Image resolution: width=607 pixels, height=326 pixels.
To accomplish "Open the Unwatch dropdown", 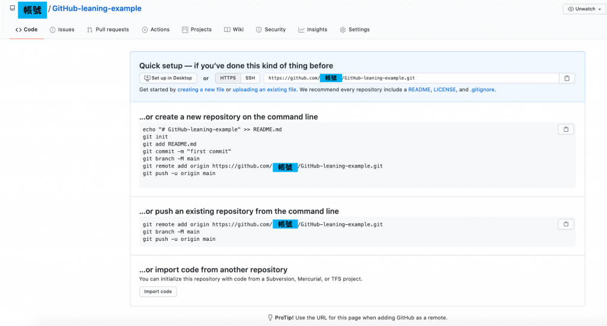I will coord(584,9).
